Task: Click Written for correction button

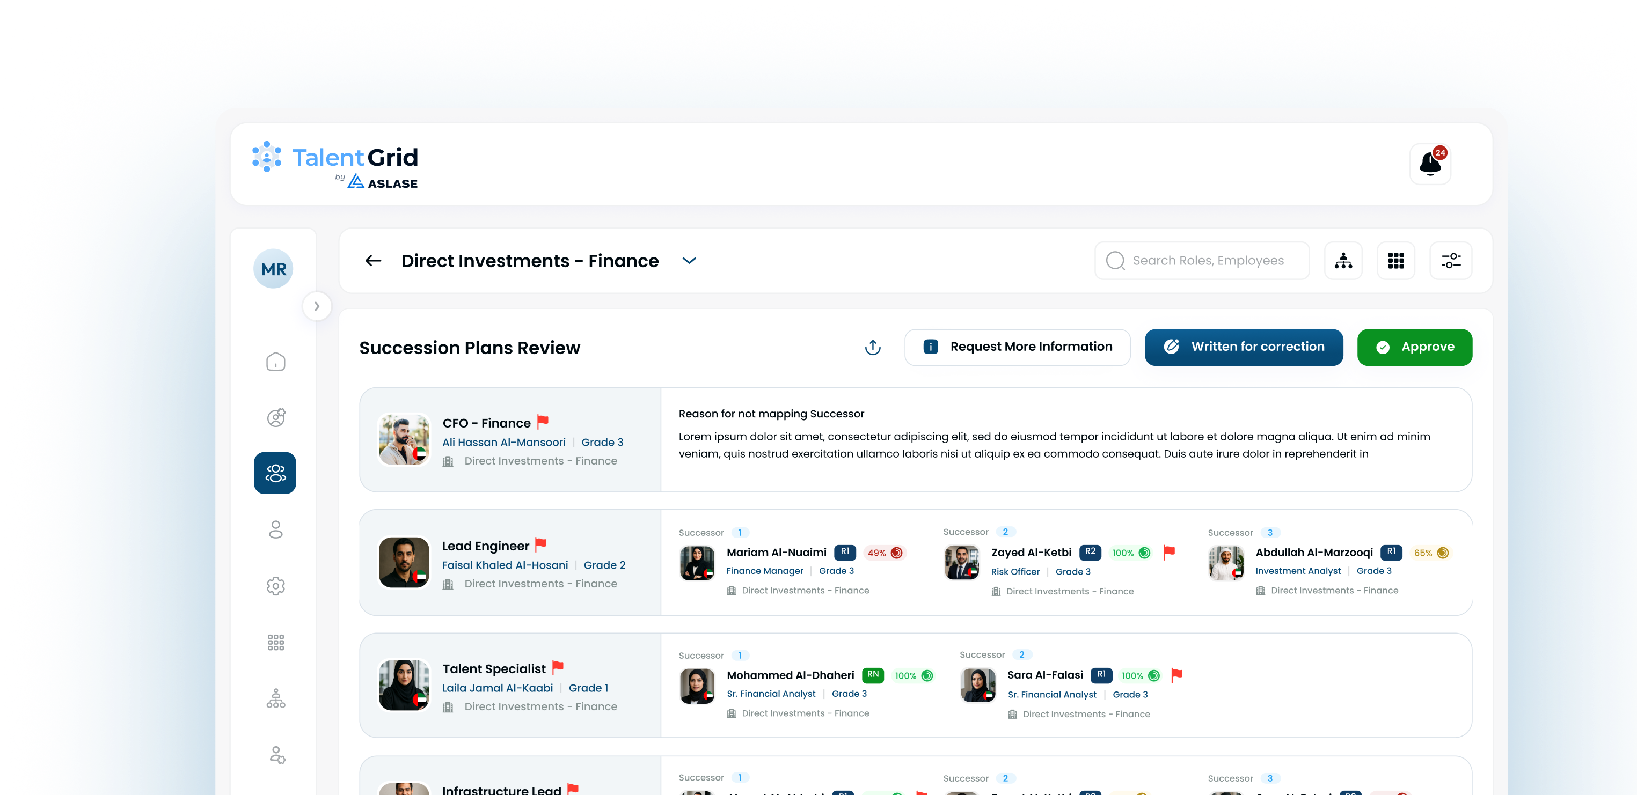Action: (1244, 347)
